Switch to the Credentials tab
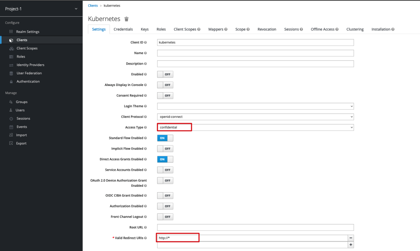This screenshot has height=251, width=420. [123, 29]
